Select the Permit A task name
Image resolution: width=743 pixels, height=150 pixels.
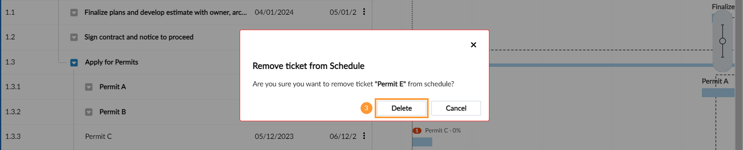point(113,87)
